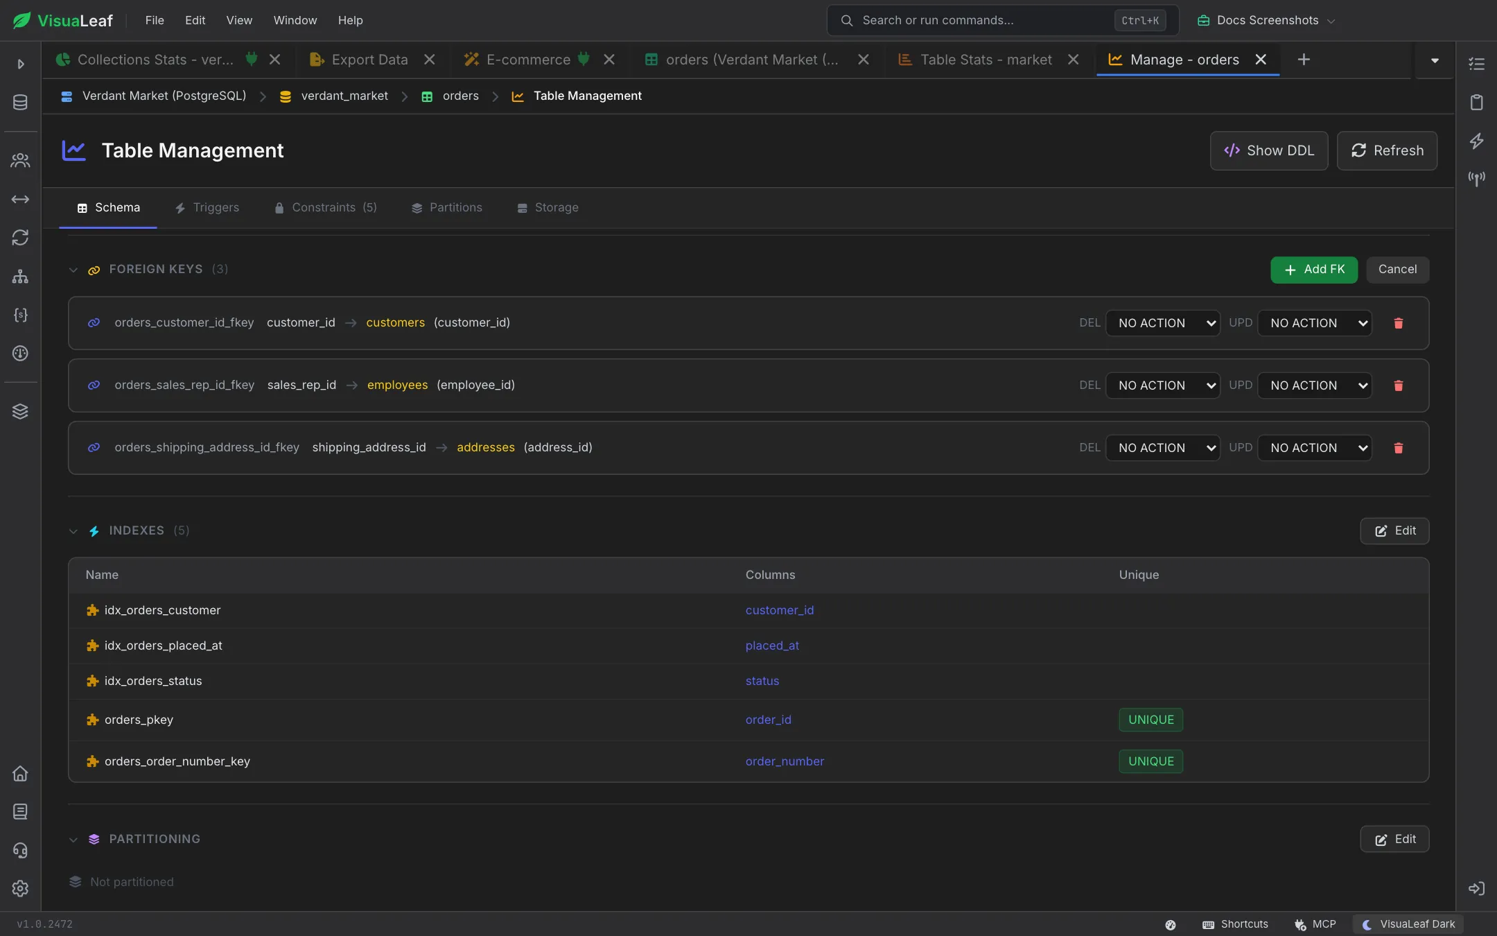The width and height of the screenshot is (1497, 936).
Task: Open the broadcast antenna icon on right panel
Action: point(1476,180)
